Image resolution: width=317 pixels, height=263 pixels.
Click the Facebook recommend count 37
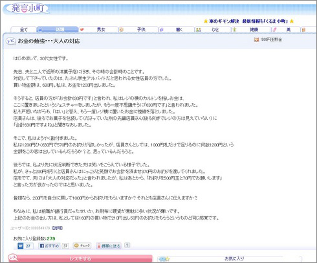[x=65, y=246]
